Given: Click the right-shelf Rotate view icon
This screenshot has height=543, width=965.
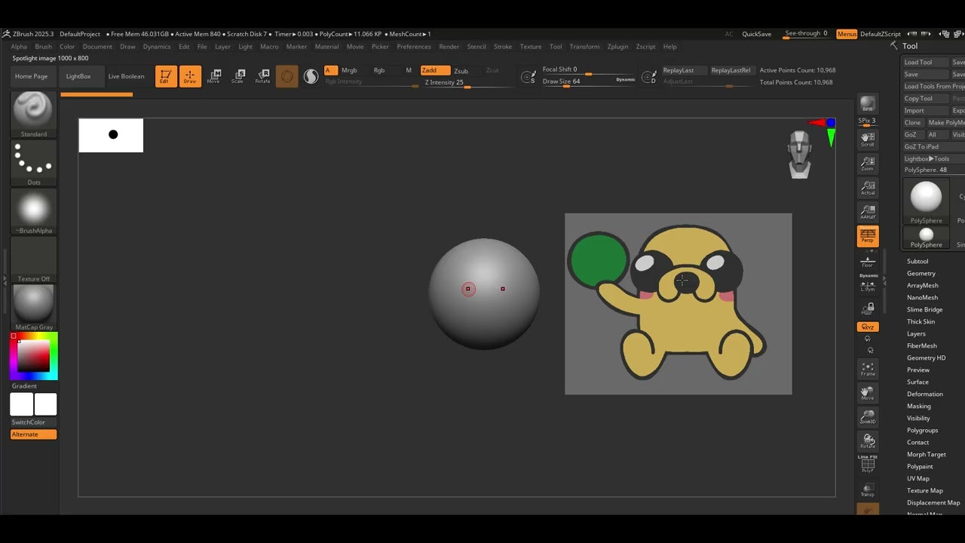Looking at the screenshot, I should pos(868,441).
